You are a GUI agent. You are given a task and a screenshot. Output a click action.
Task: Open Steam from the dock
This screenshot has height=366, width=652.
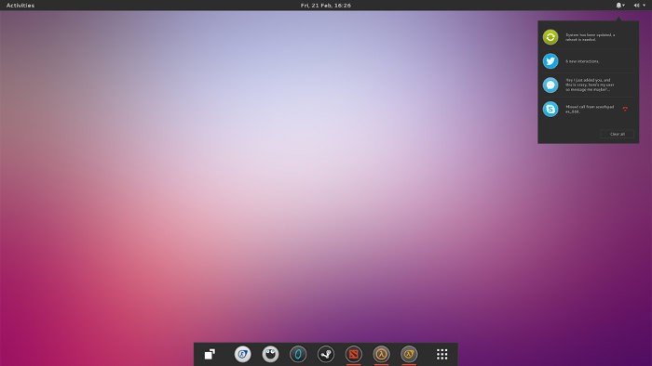tap(326, 355)
